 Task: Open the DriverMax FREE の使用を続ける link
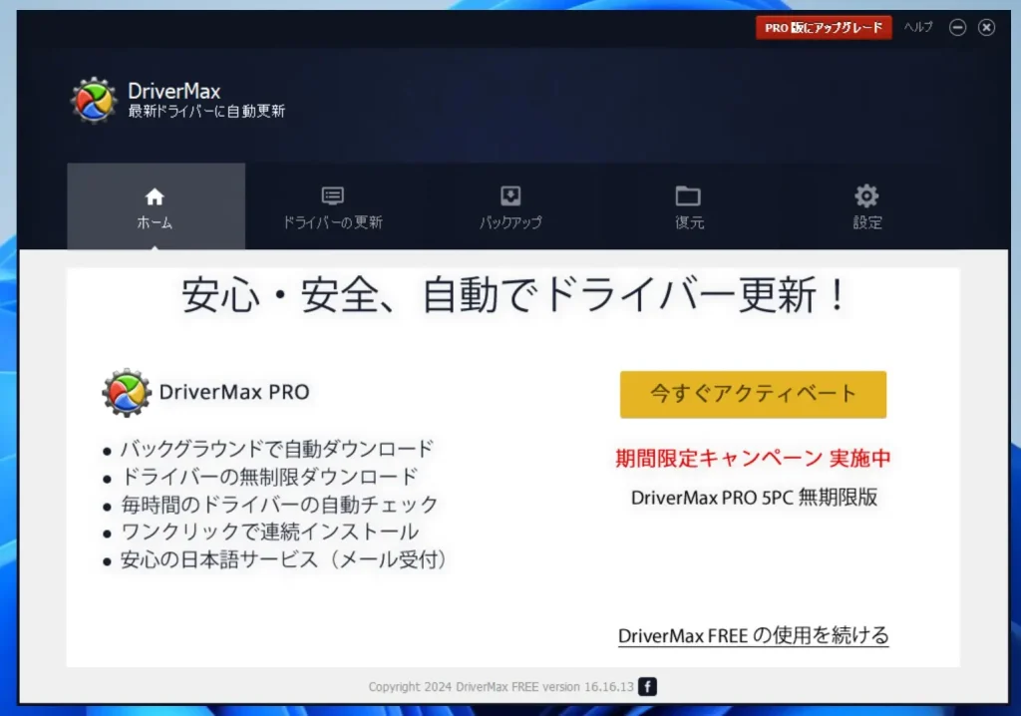753,635
